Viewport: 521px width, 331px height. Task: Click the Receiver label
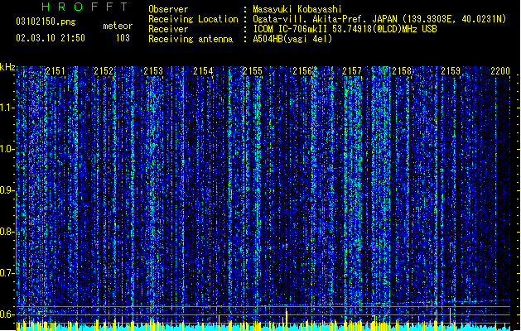pos(168,29)
